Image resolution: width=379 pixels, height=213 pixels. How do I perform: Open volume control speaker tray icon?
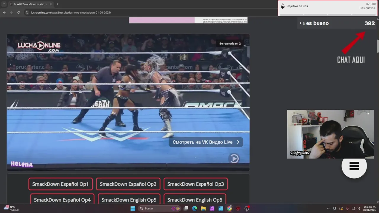point(359,208)
